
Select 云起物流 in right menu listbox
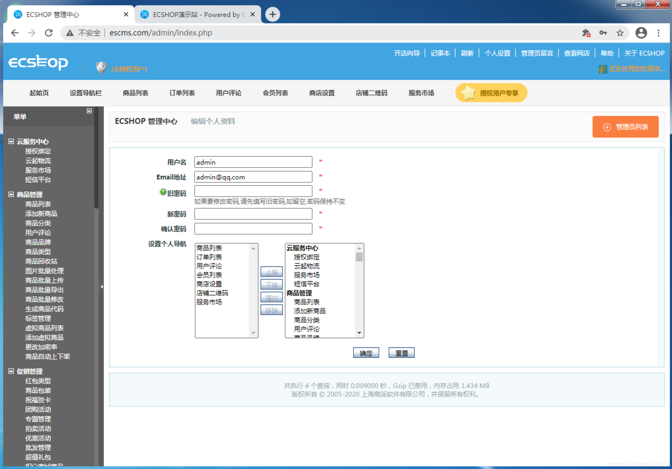306,266
